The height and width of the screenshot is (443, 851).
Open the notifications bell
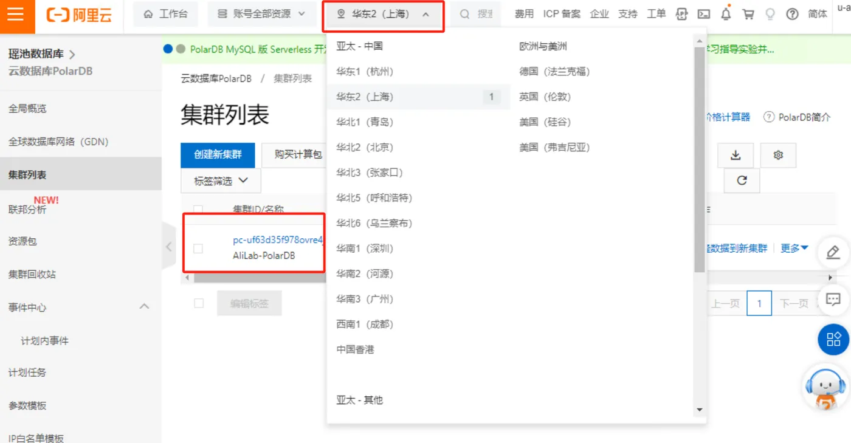tap(726, 14)
